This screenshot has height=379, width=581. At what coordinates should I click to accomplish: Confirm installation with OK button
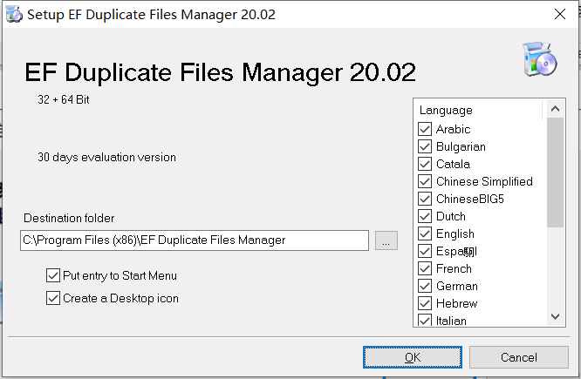(413, 357)
